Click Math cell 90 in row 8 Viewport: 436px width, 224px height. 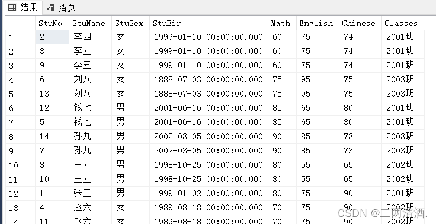[282, 137]
